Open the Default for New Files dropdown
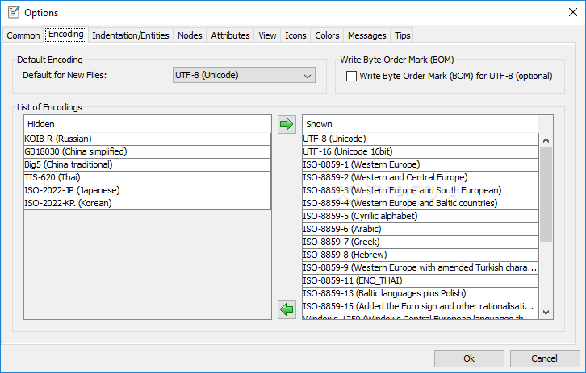This screenshot has height=373, width=586. click(244, 75)
